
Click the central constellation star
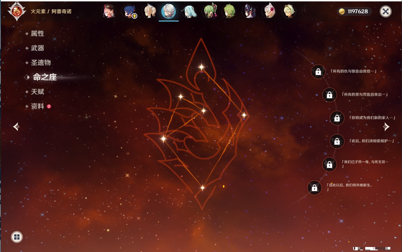tap(204, 111)
